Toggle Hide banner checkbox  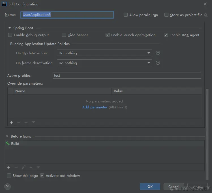coord(64,35)
